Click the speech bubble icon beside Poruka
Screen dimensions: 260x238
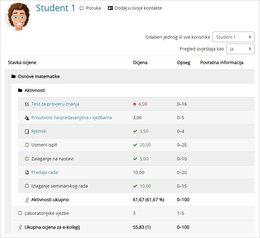pyautogui.click(x=82, y=8)
